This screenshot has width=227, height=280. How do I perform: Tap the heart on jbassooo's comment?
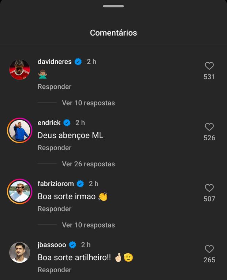[209, 249]
